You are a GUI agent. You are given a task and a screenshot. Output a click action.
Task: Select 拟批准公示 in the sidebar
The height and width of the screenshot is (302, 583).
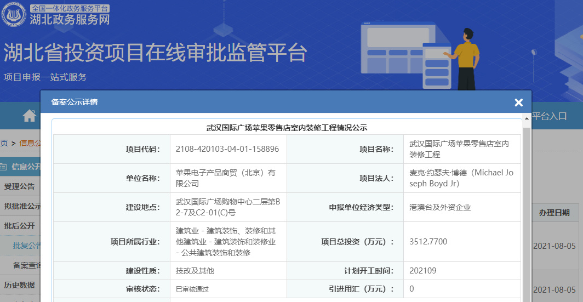[22, 206]
